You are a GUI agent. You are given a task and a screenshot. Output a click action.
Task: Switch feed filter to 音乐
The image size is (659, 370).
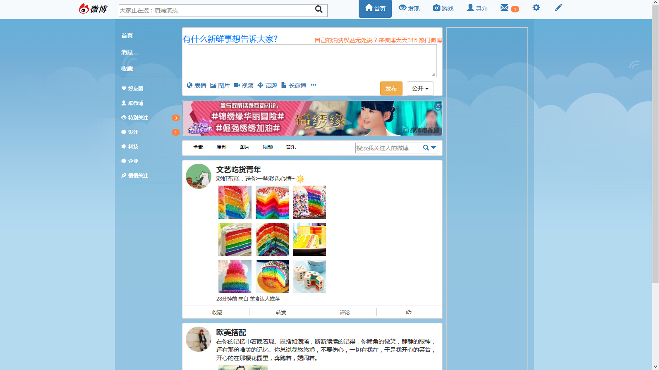click(291, 147)
